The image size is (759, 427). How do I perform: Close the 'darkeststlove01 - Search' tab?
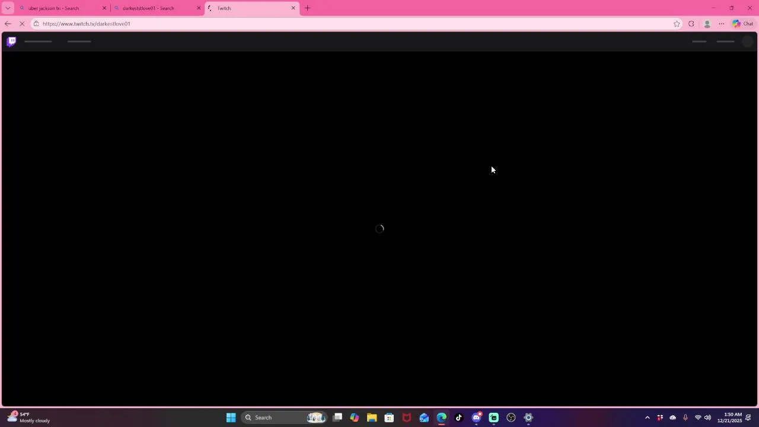tap(199, 8)
